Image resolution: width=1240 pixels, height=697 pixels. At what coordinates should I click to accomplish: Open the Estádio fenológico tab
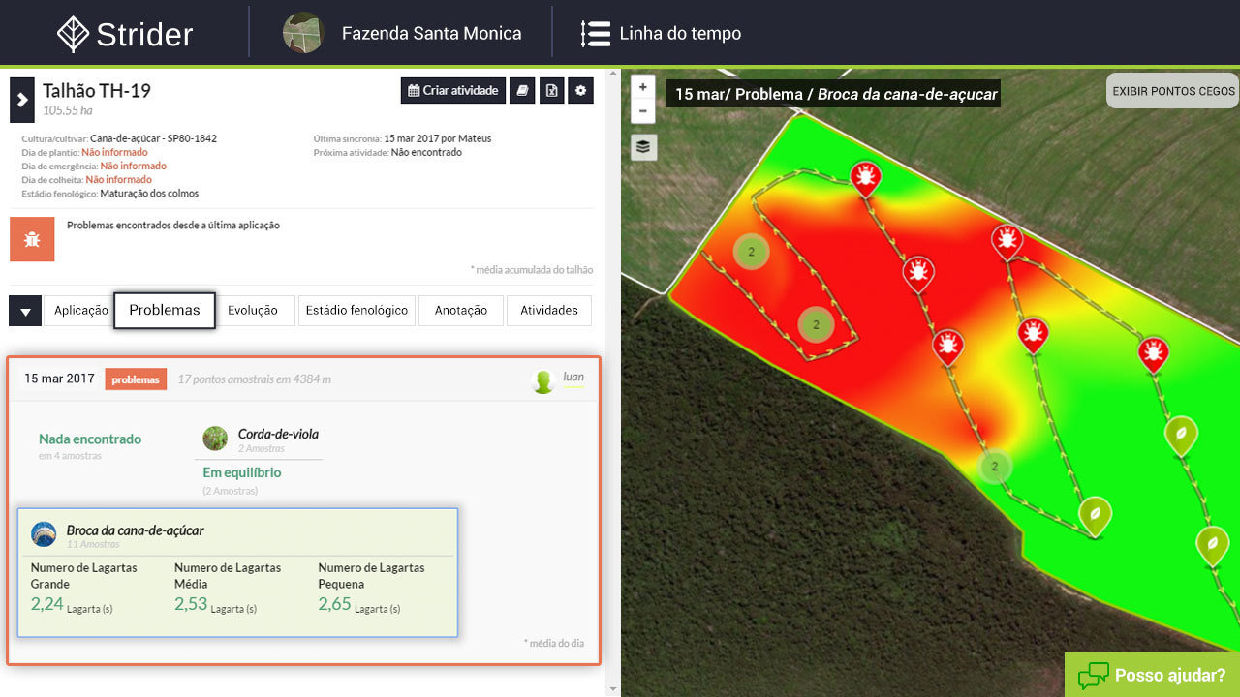tap(356, 311)
